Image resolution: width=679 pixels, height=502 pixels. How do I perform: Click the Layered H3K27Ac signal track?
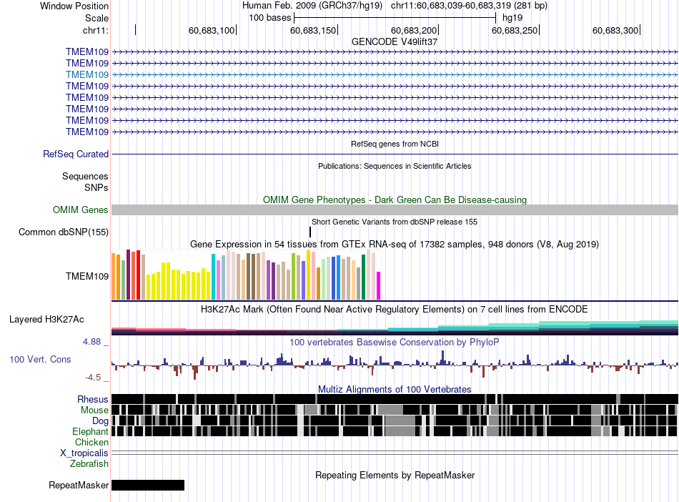[395, 328]
